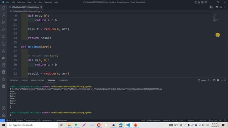Open Task View on the taskbar
The width and height of the screenshot is (228, 128).
click(x=62, y=125)
